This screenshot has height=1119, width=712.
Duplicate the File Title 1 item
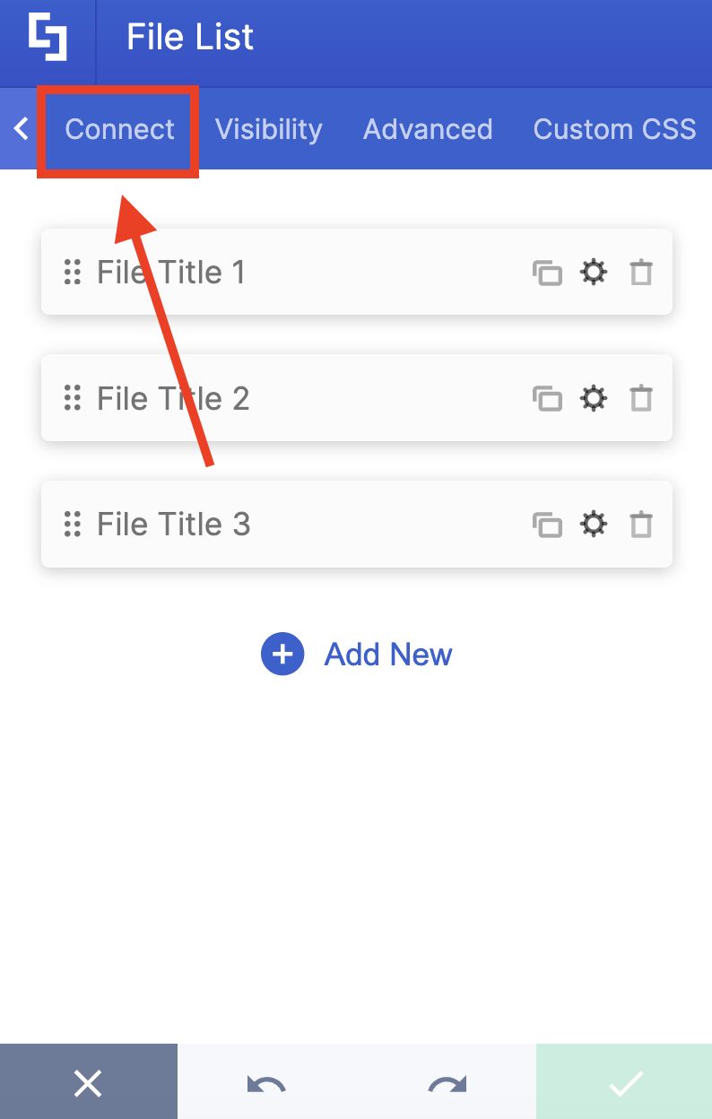click(x=548, y=273)
